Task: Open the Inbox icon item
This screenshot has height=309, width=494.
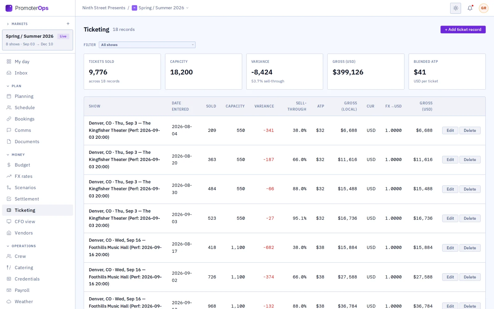Action: tap(9, 73)
